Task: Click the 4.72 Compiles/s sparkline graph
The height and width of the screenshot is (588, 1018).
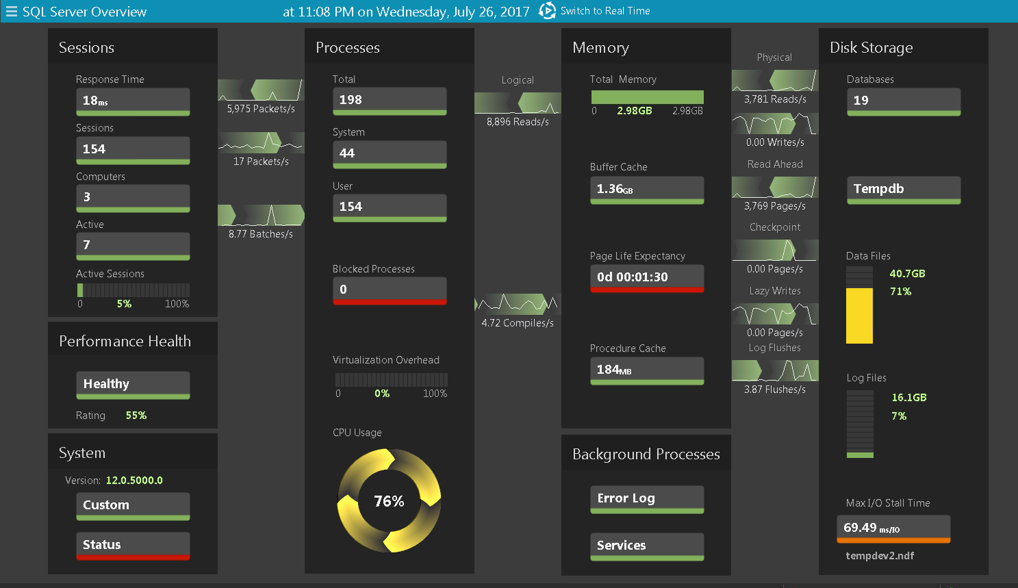Action: click(518, 304)
